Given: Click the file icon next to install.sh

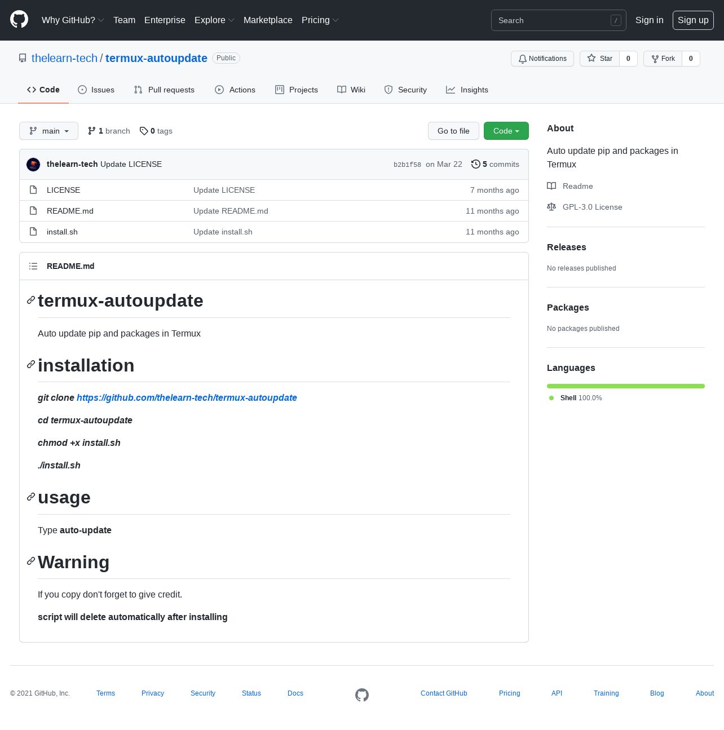Looking at the screenshot, I should (33, 232).
